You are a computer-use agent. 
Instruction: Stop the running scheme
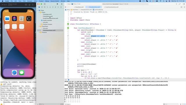[x=62, y=4]
